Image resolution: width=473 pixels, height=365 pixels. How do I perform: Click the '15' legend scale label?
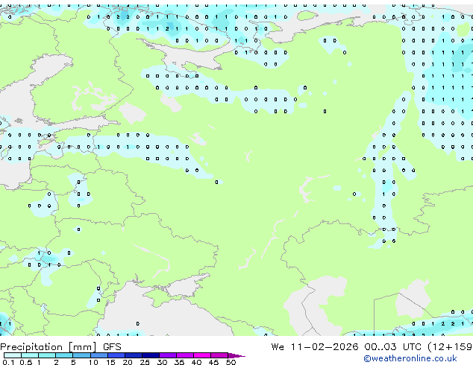(110, 362)
